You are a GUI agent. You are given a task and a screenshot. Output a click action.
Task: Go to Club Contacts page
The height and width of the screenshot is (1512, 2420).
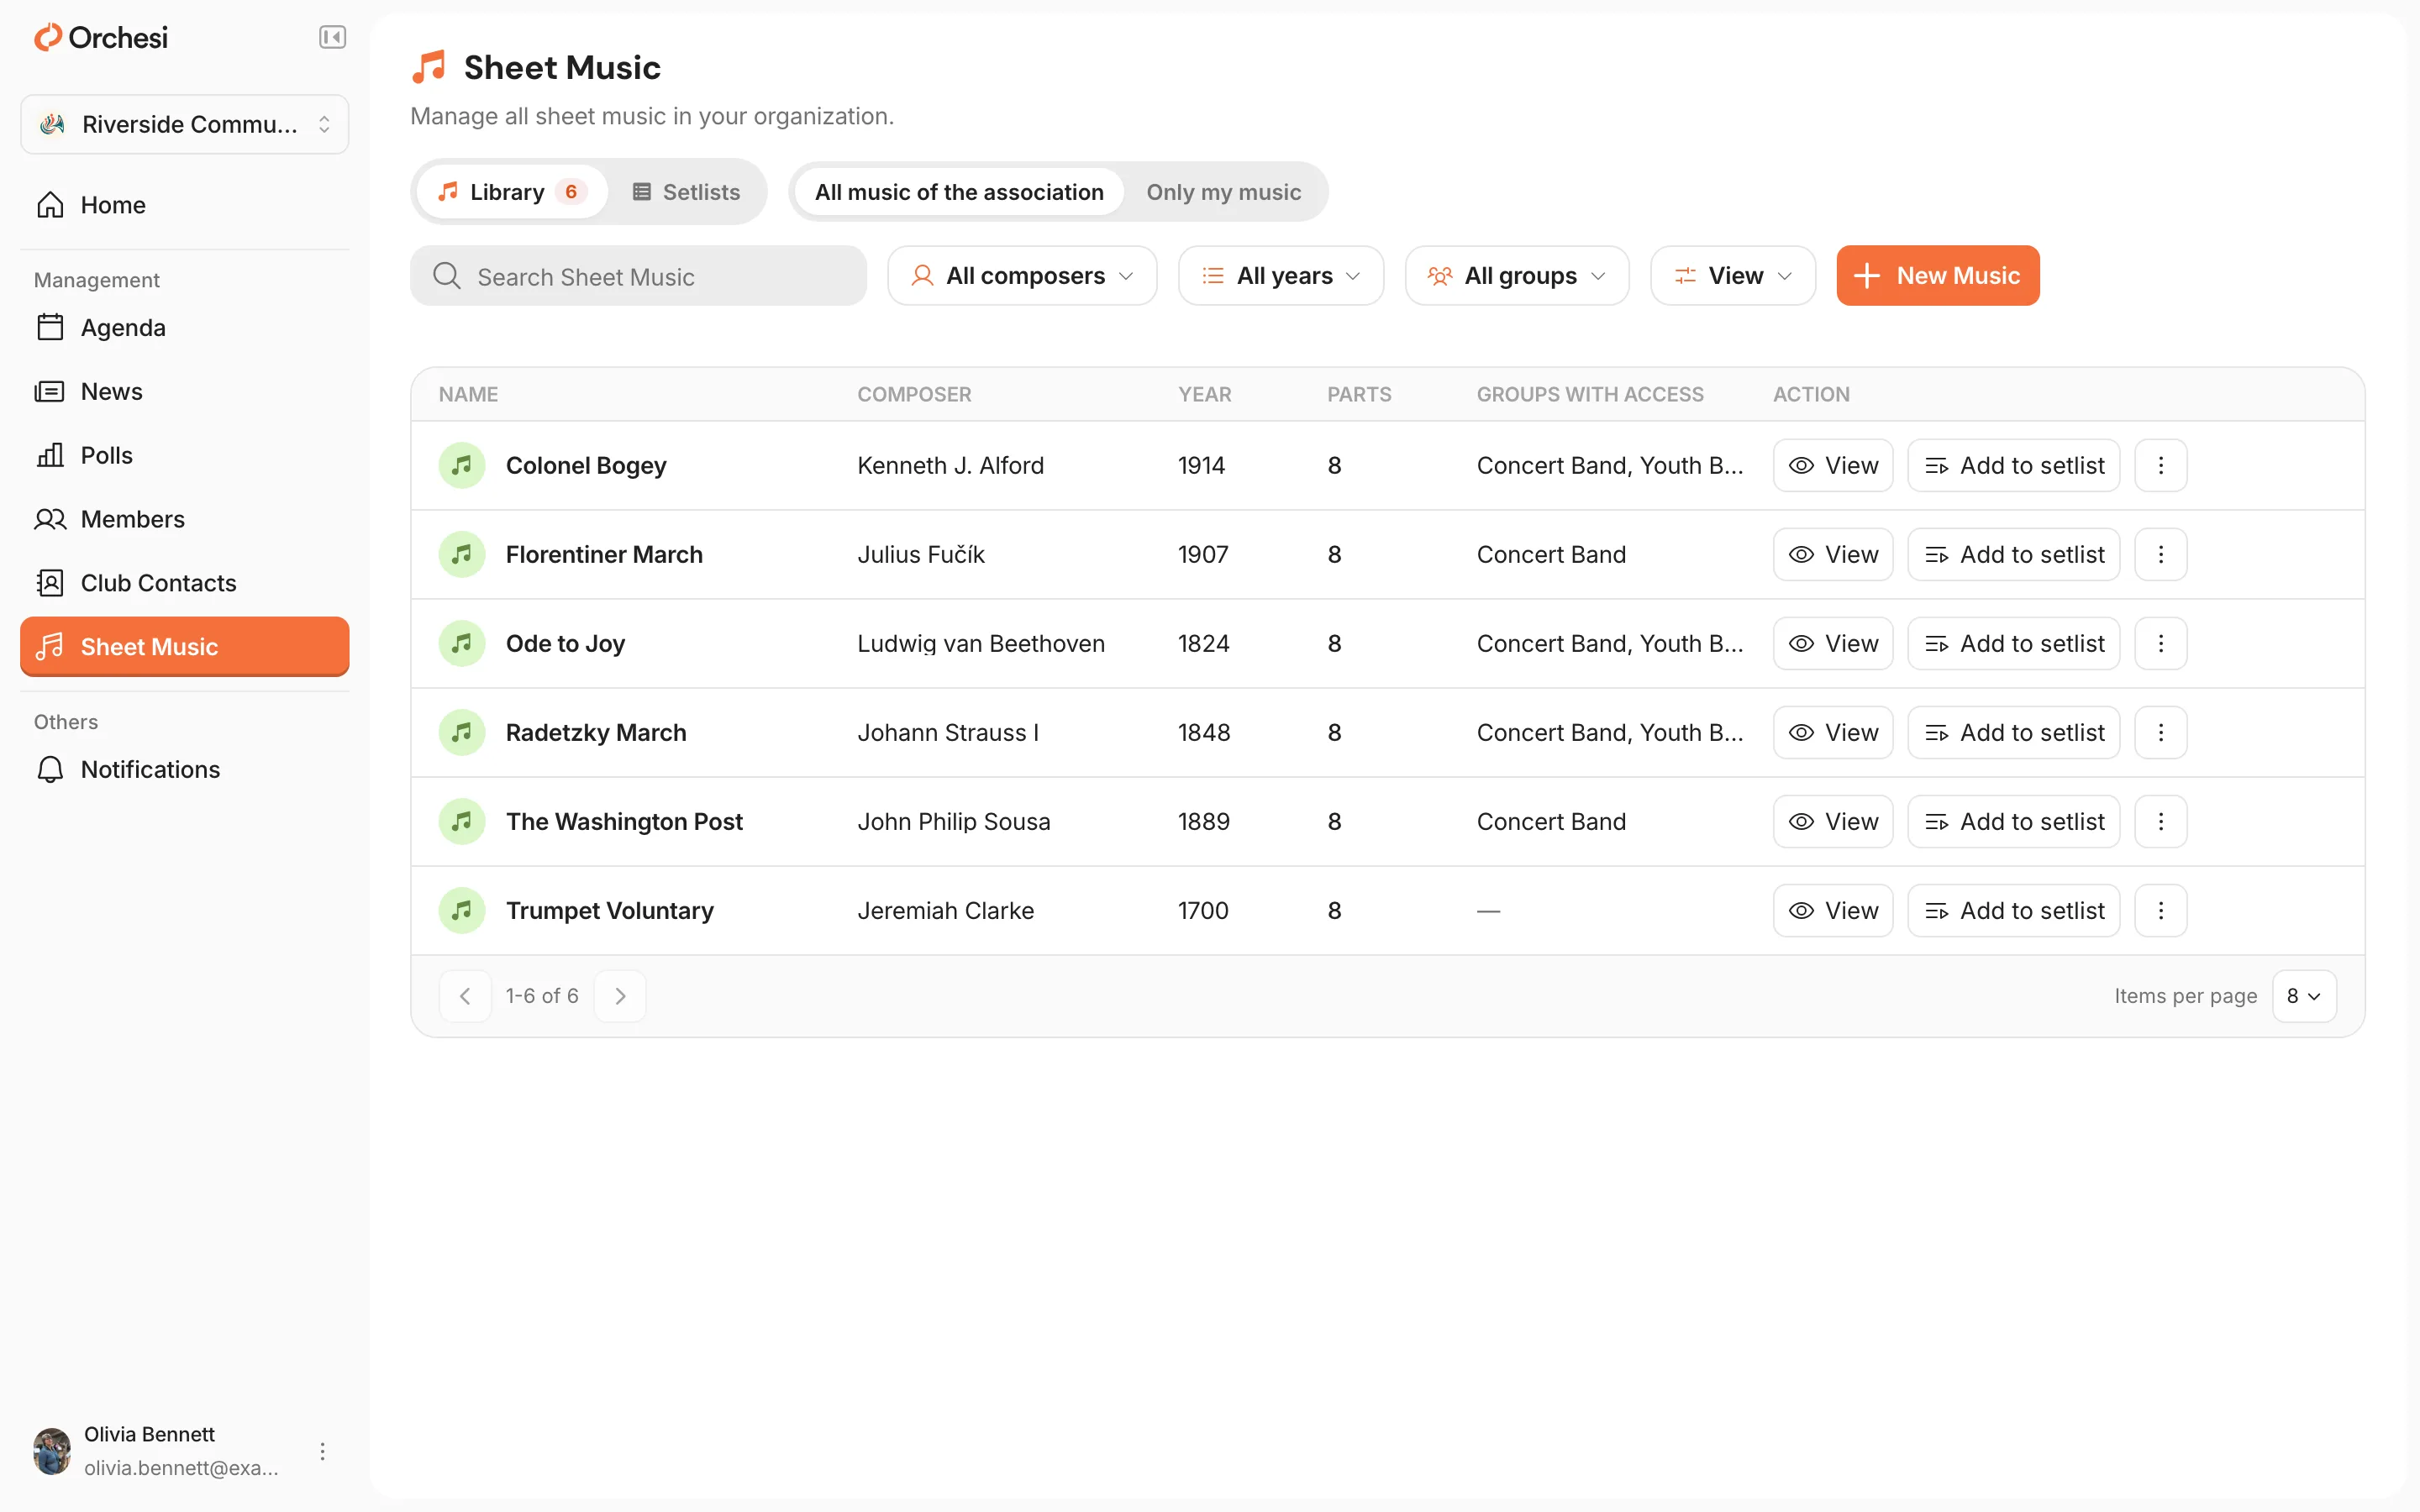coord(185,583)
